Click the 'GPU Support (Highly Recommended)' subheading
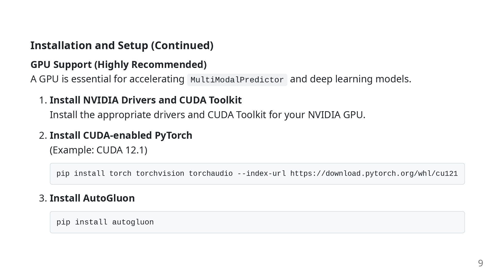495x278 pixels. coord(119,65)
